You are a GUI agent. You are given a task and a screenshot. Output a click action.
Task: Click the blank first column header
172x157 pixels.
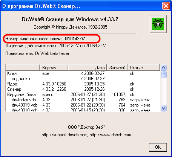(23, 68)
